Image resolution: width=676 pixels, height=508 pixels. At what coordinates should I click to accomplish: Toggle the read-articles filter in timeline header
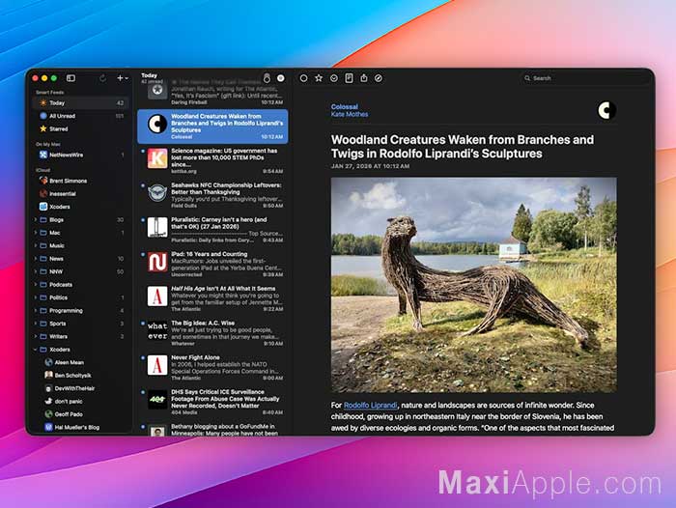coord(281,78)
